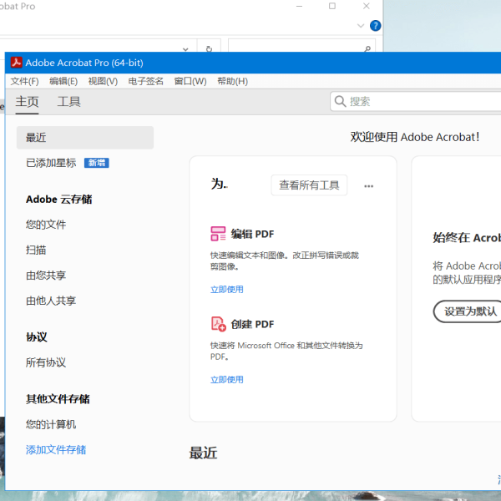Open 由您共享 in the sidebar
This screenshot has height=501, width=501.
coord(46,276)
